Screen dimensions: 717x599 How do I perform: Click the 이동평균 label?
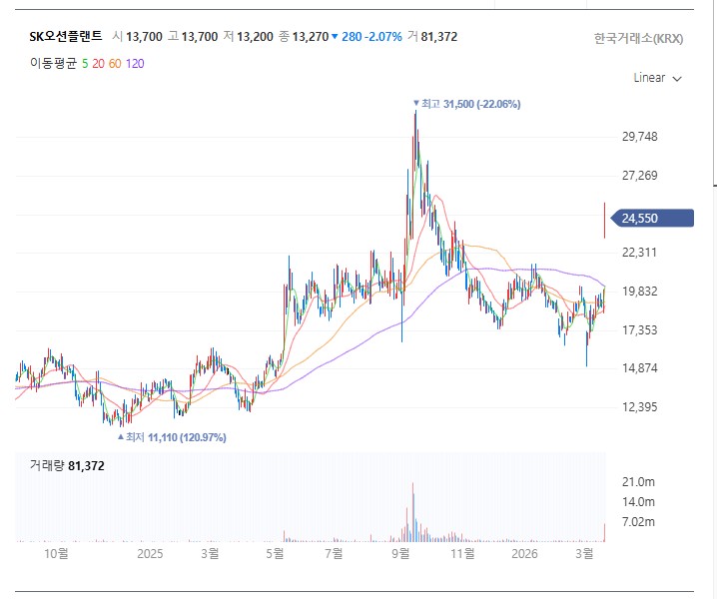click(54, 64)
